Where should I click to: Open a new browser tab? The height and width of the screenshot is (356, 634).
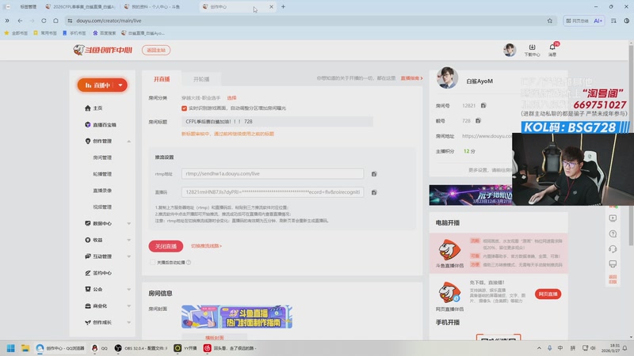pos(283,6)
